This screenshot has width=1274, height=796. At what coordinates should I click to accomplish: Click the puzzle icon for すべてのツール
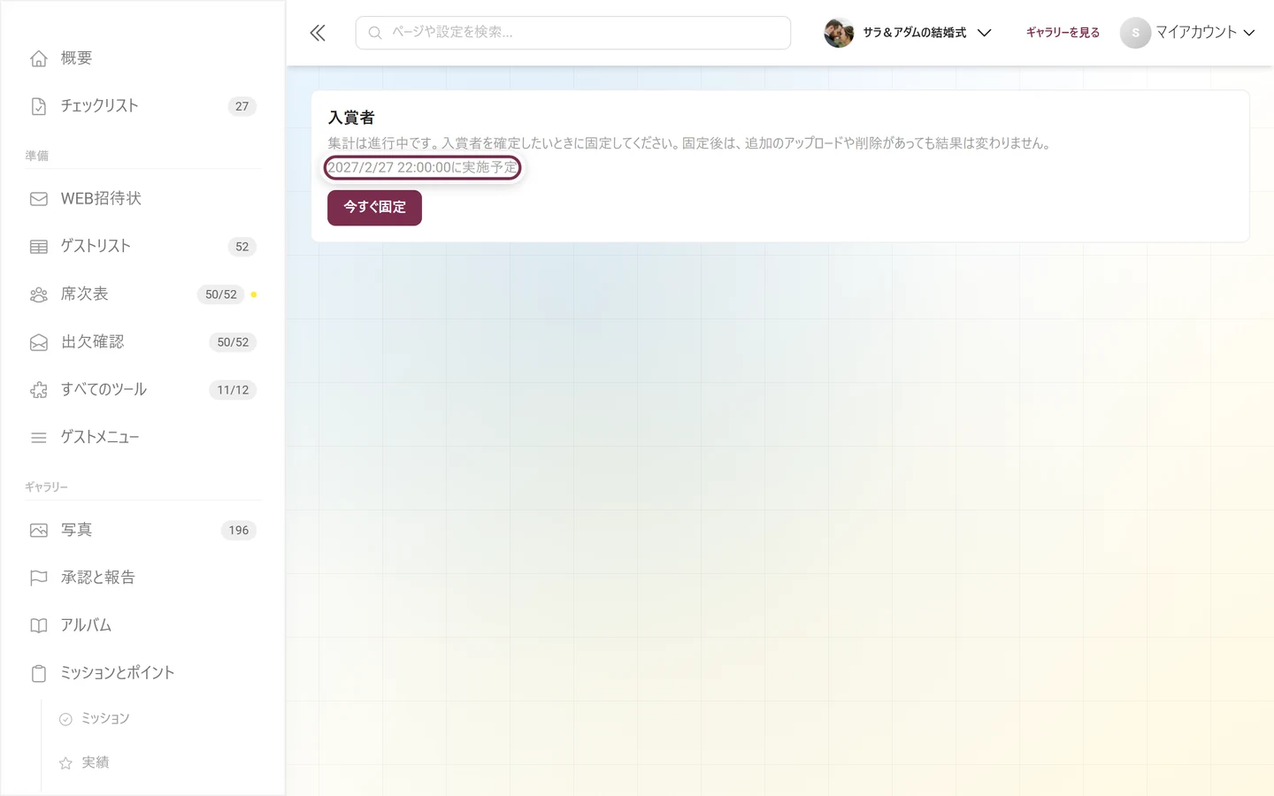click(x=39, y=390)
